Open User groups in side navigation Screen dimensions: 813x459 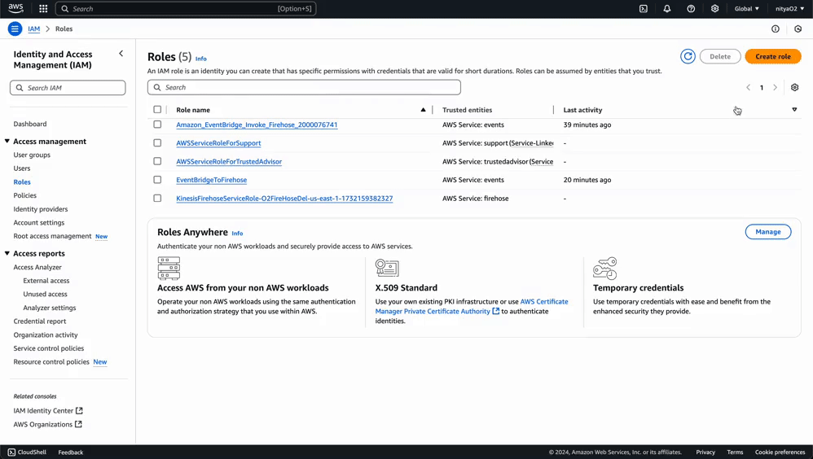32,155
